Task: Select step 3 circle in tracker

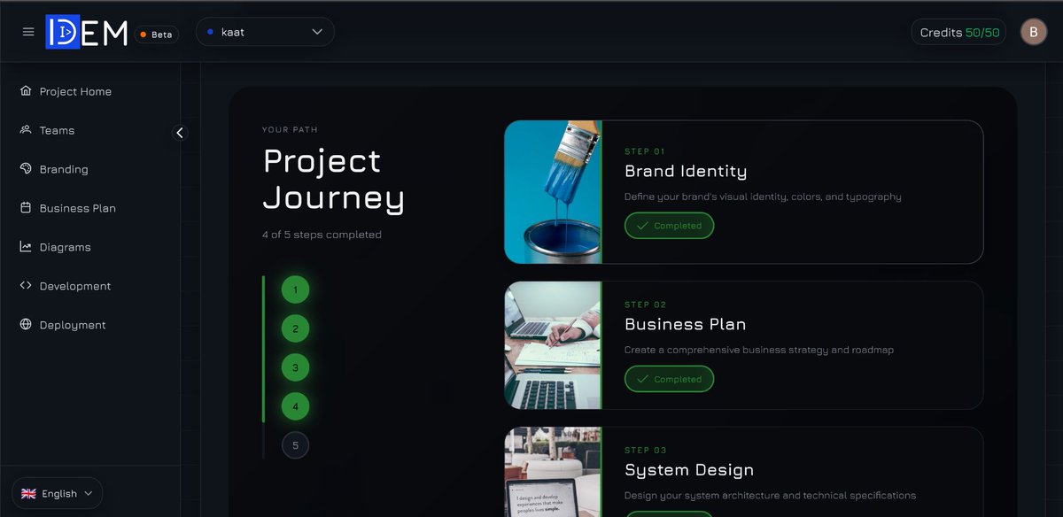Action: click(295, 367)
